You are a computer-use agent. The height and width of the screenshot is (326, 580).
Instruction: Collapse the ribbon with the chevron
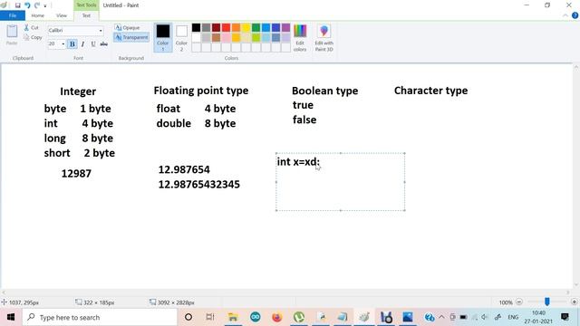click(565, 15)
